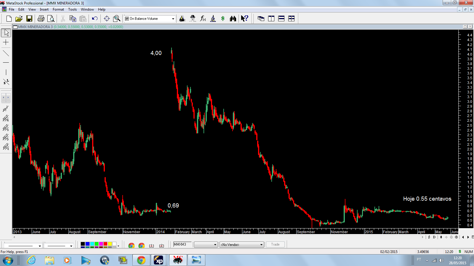Select the trendline drawing tool
474x266 pixels.
(x=6, y=53)
